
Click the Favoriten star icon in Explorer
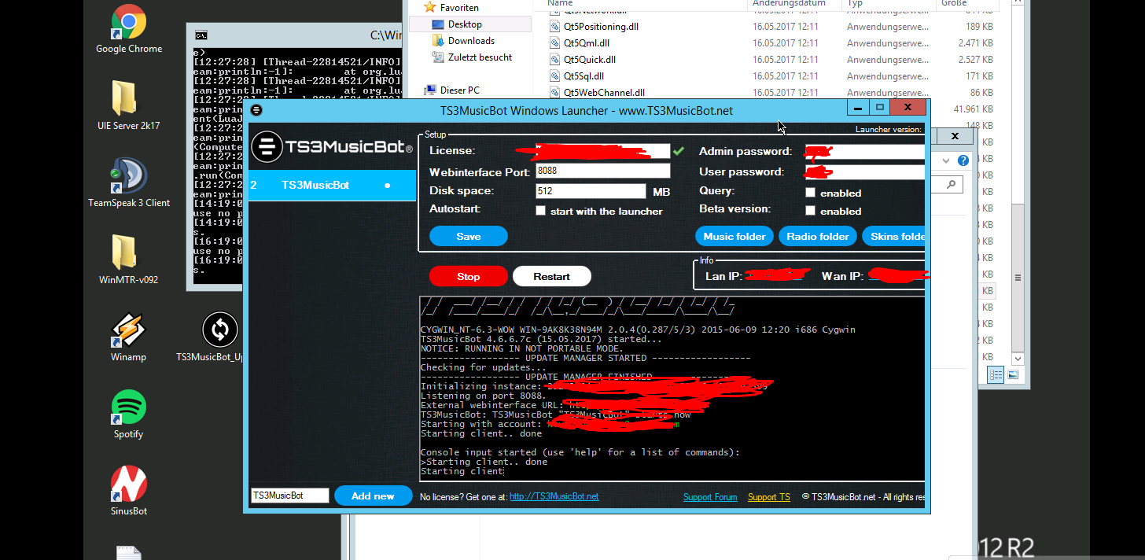(x=430, y=7)
